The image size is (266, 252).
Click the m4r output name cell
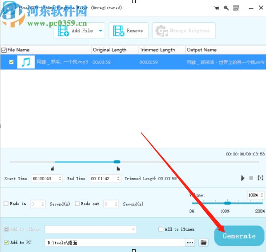click(x=226, y=62)
